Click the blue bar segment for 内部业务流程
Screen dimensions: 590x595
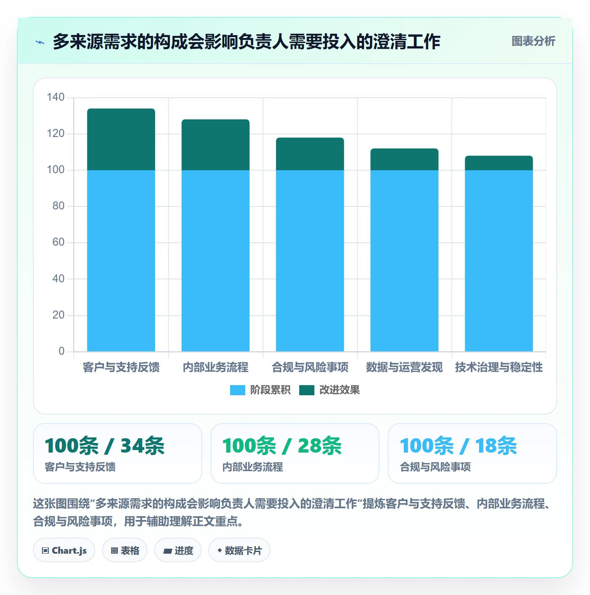pyautogui.click(x=215, y=261)
